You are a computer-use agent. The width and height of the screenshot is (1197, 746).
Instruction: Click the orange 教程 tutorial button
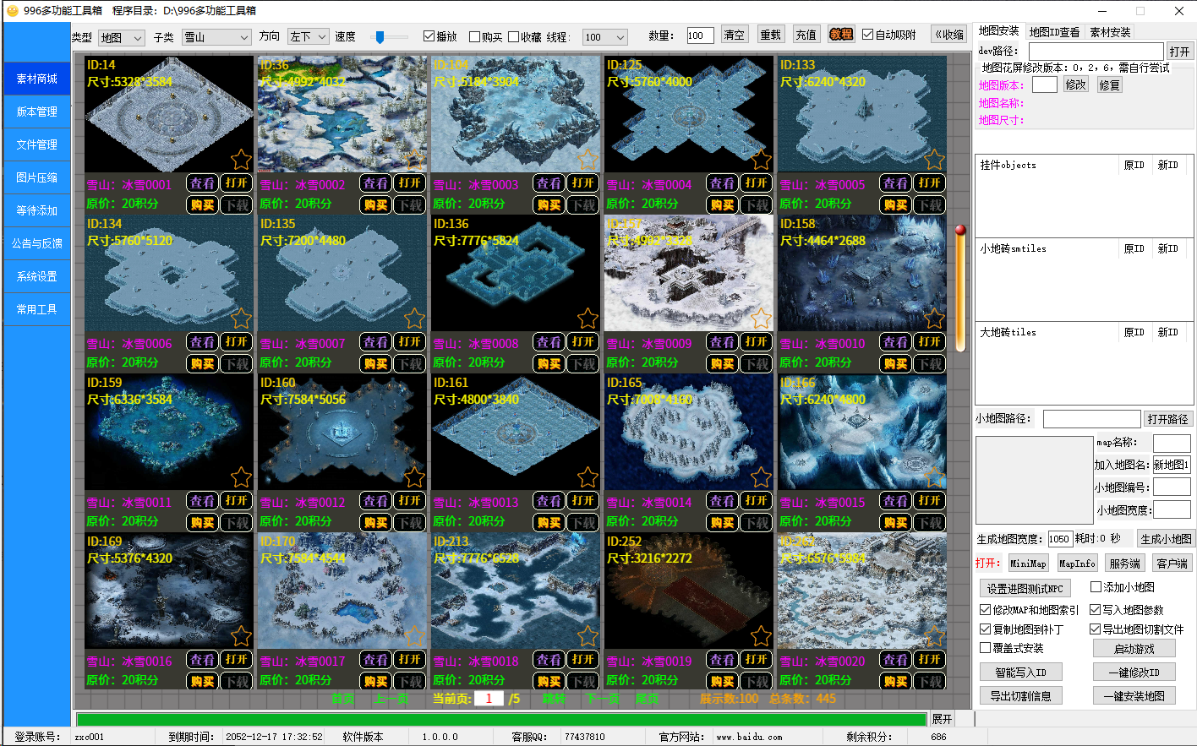tap(841, 35)
